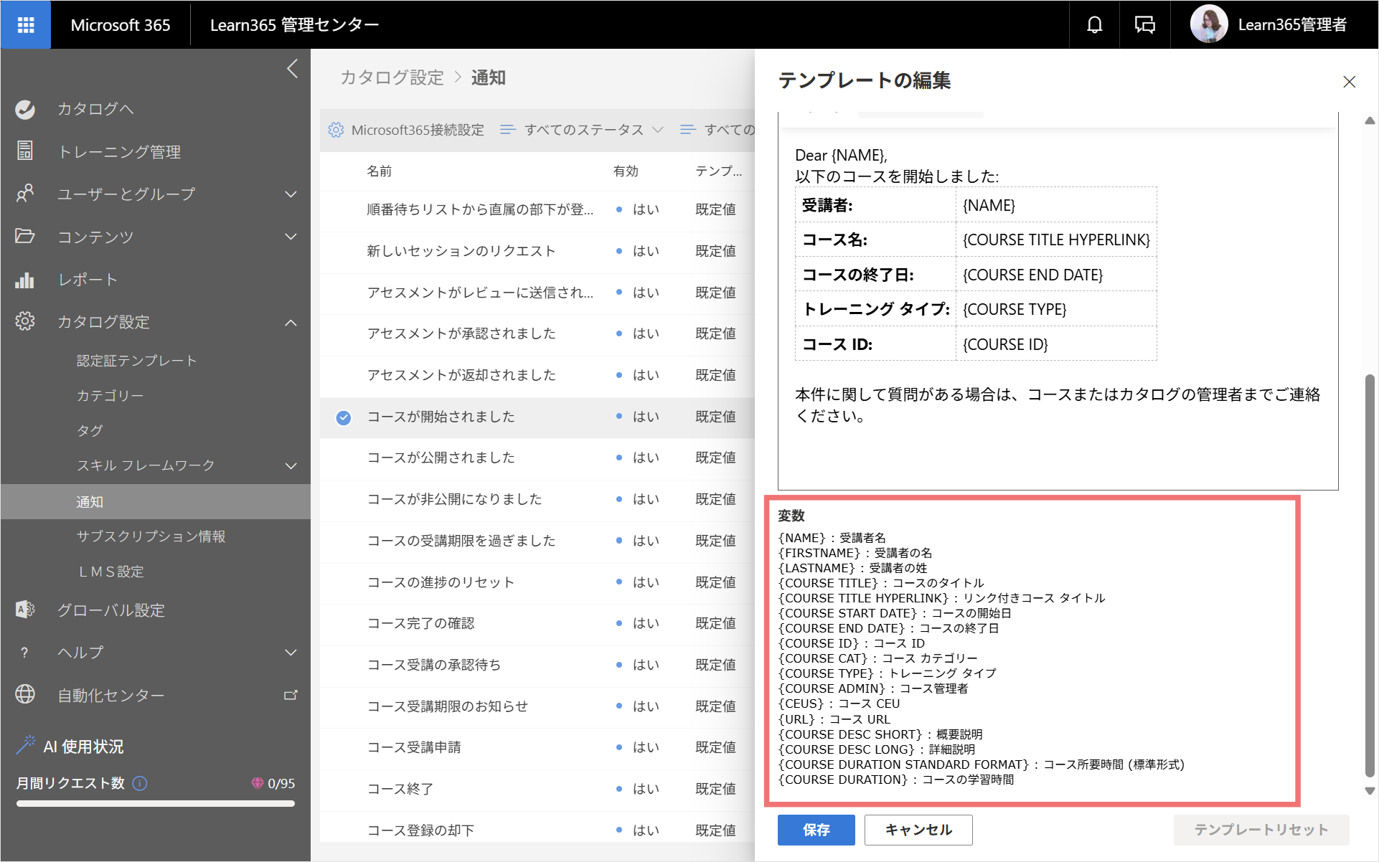Viewport: 1379px width, 862px height.
Task: Open the Microsoft 365 app launcher grid
Action: (26, 25)
